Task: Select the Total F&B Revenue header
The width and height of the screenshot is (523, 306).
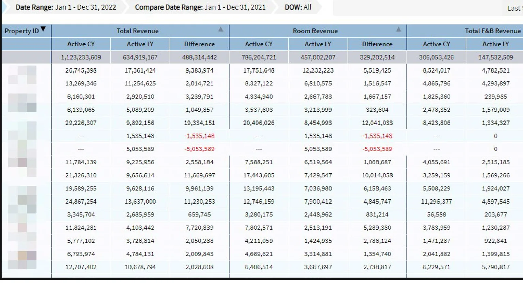Action: (x=493, y=31)
